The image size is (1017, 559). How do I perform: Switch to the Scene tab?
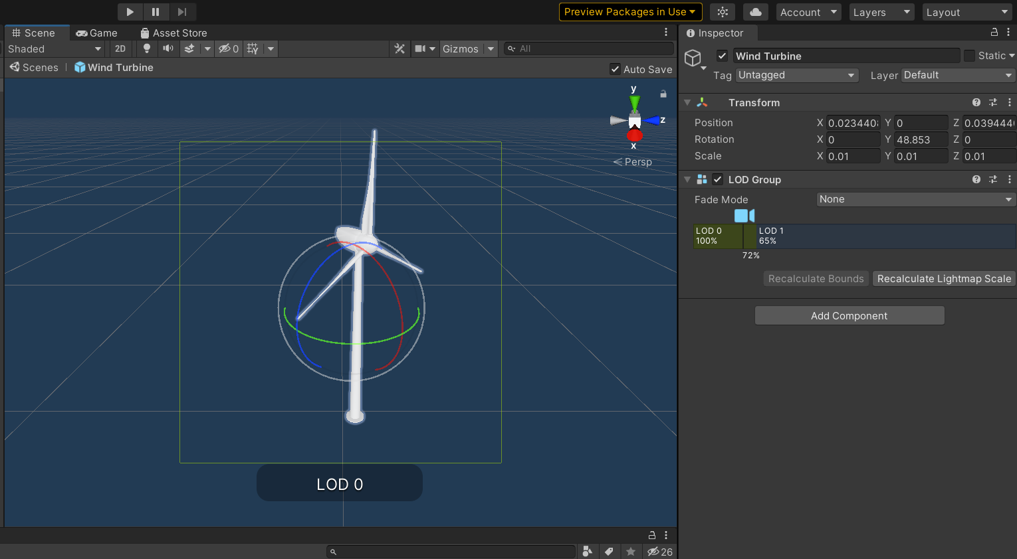point(34,33)
